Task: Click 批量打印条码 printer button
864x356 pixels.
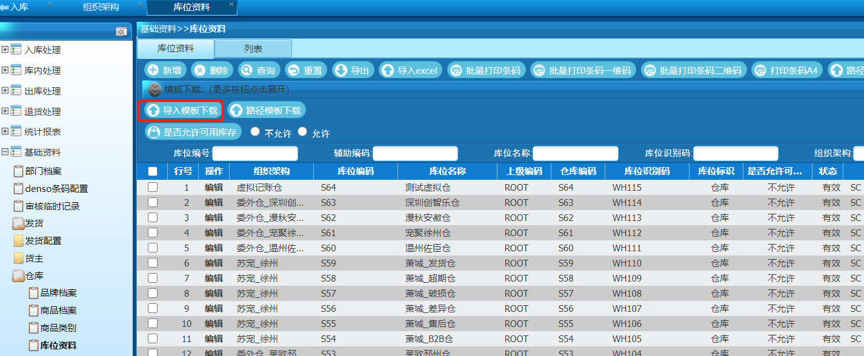Action: tap(487, 70)
